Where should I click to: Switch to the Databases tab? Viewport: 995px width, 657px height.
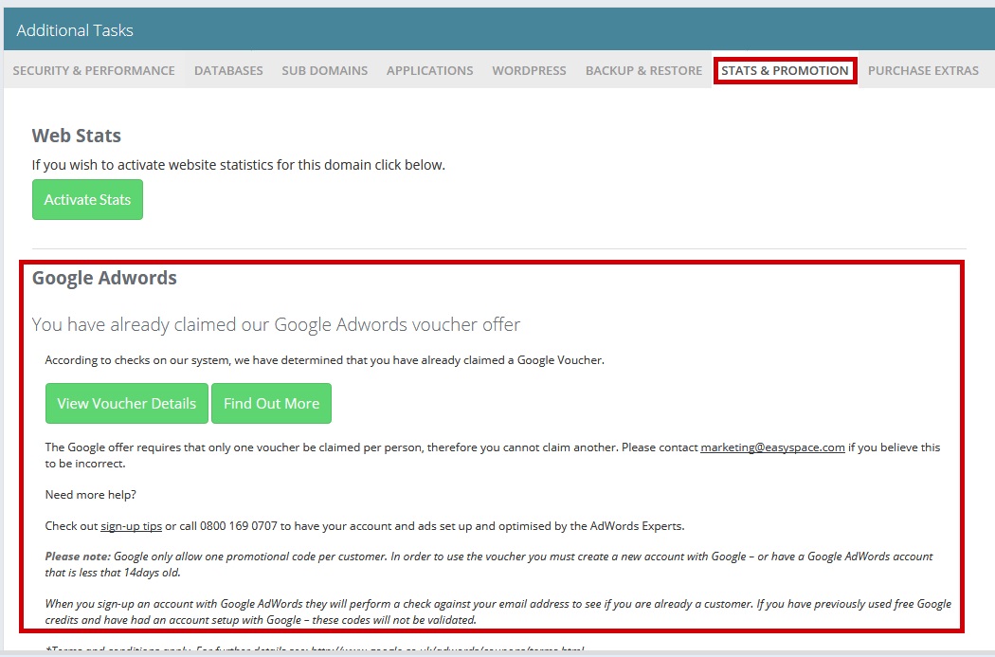click(228, 70)
